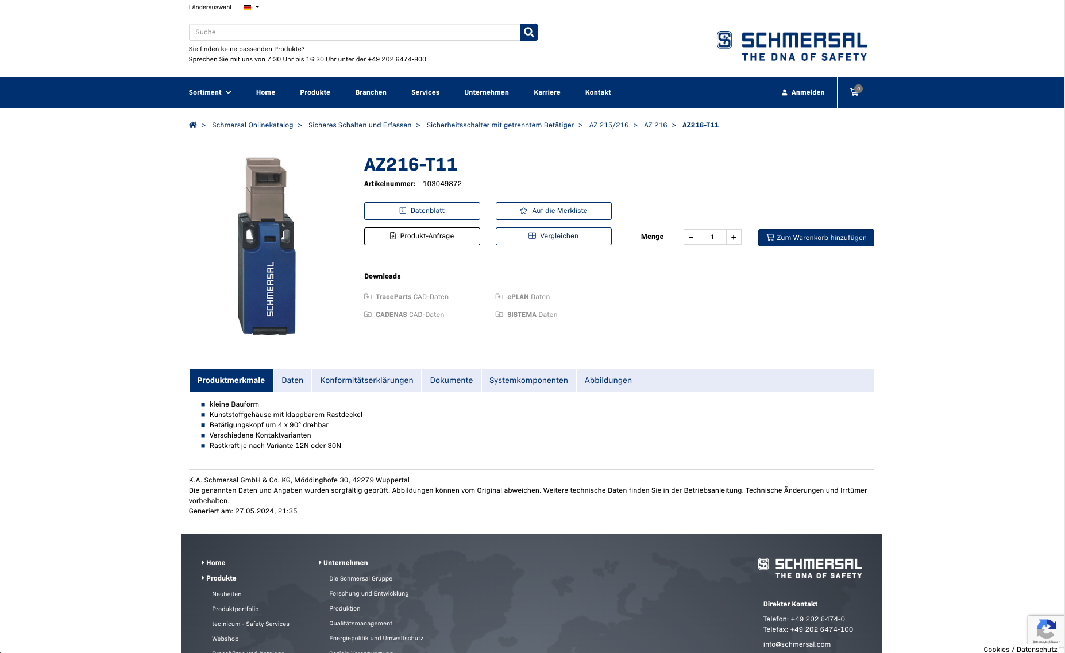Download CADENAS CAD-Daten
The image size is (1065, 653).
coord(404,315)
